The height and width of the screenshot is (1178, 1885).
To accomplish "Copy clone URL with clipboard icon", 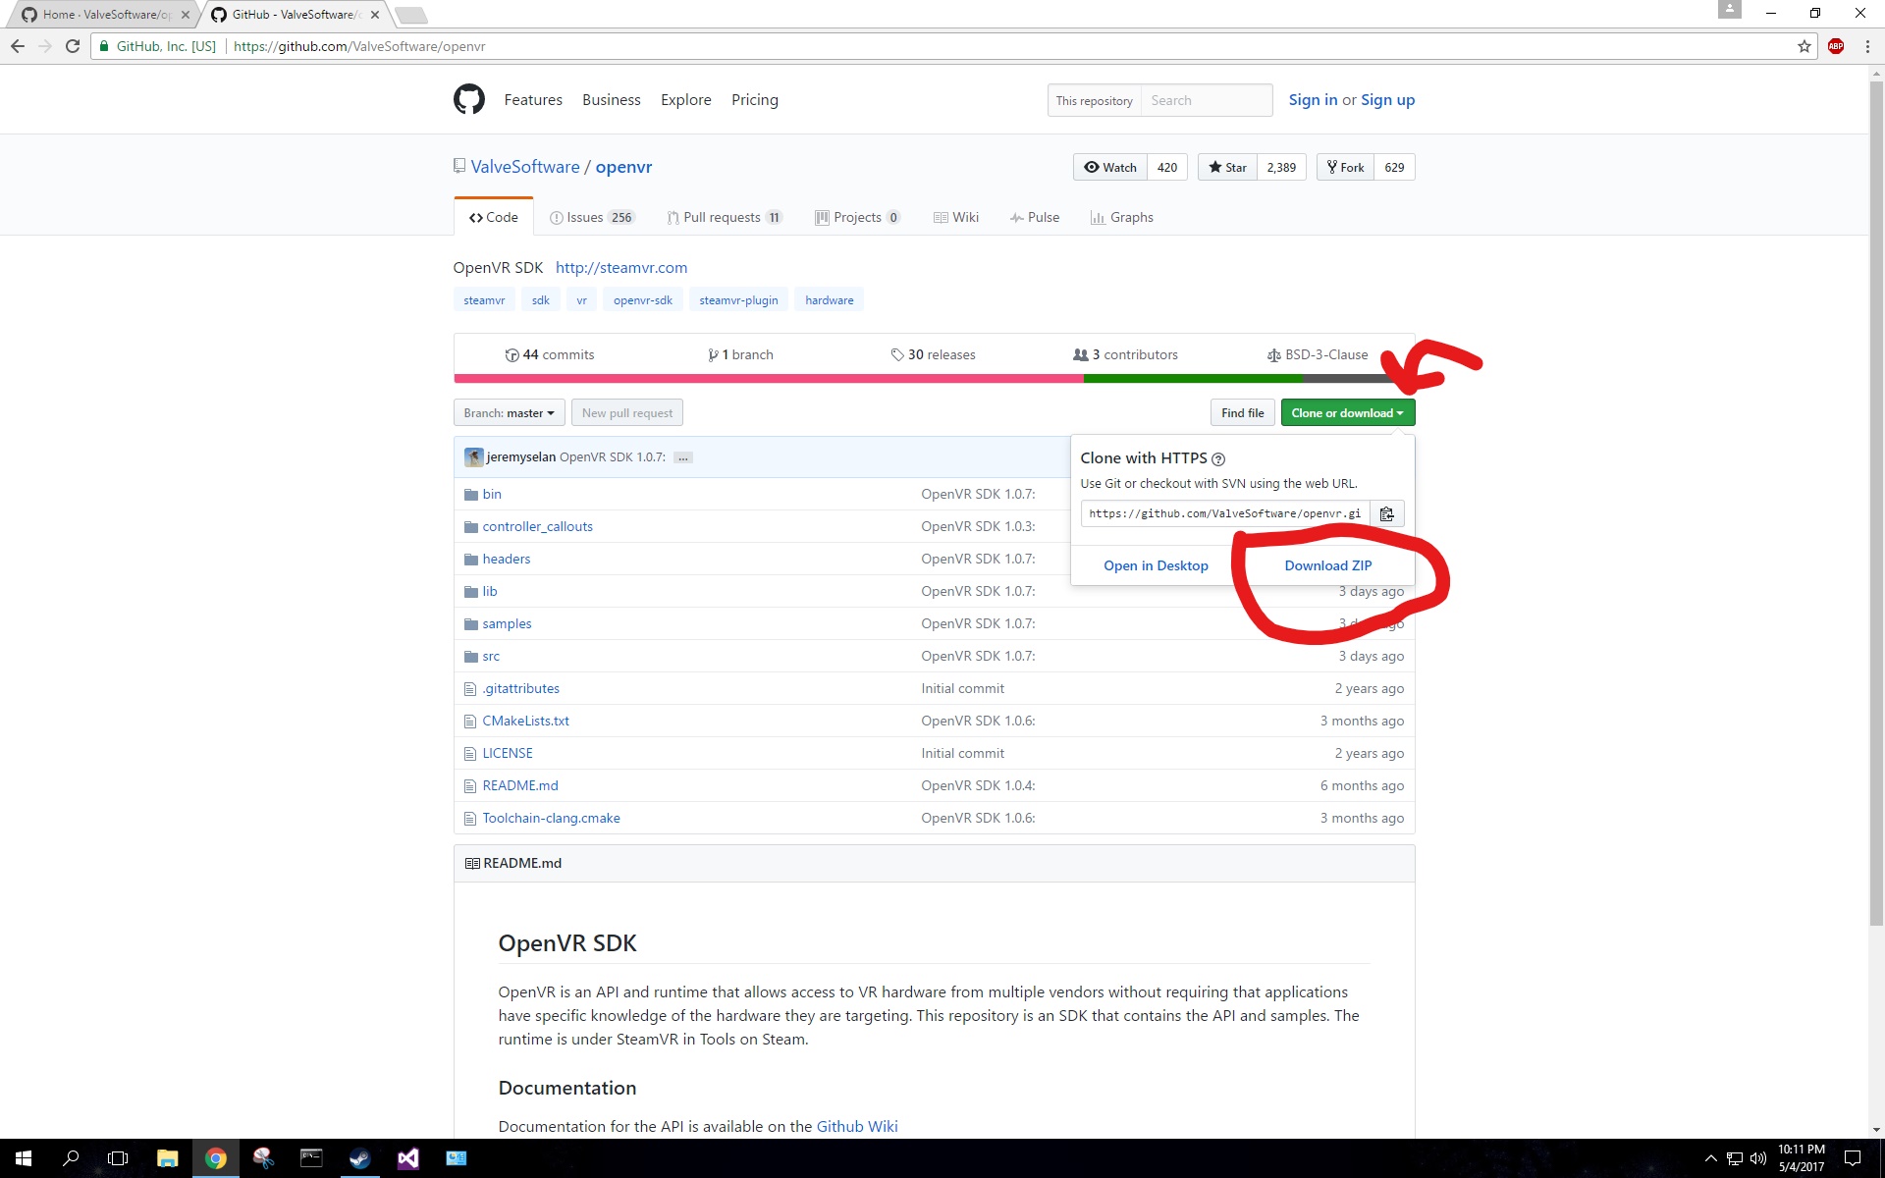I will point(1386,513).
